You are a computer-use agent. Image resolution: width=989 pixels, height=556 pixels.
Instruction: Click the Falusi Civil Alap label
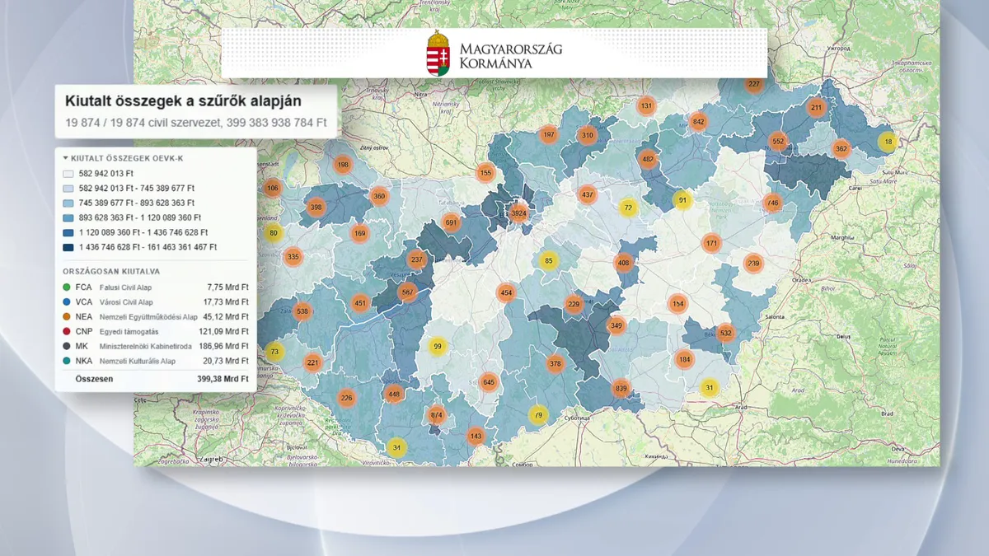pyautogui.click(x=126, y=288)
